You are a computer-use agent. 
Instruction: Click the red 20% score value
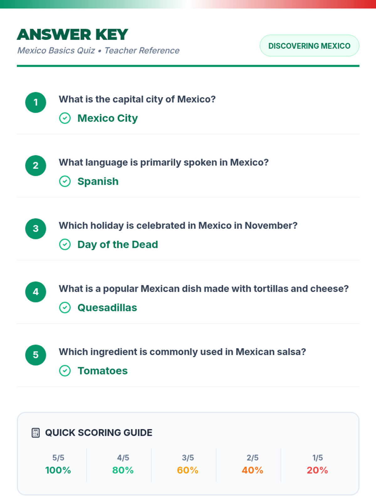(317, 470)
